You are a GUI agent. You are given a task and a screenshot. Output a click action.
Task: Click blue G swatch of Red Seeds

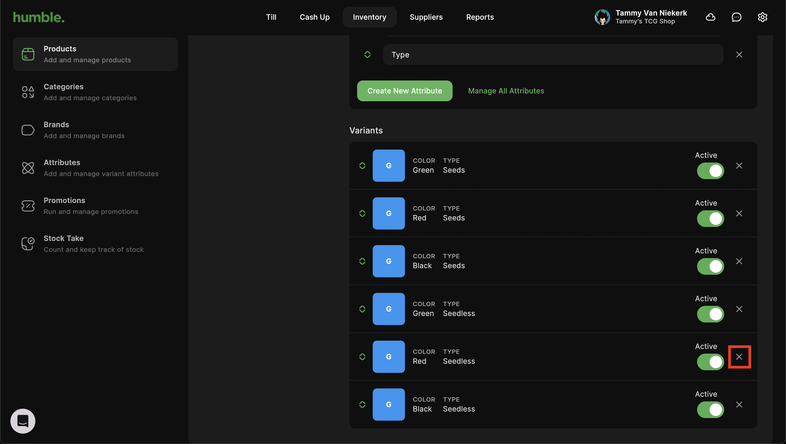(x=388, y=213)
